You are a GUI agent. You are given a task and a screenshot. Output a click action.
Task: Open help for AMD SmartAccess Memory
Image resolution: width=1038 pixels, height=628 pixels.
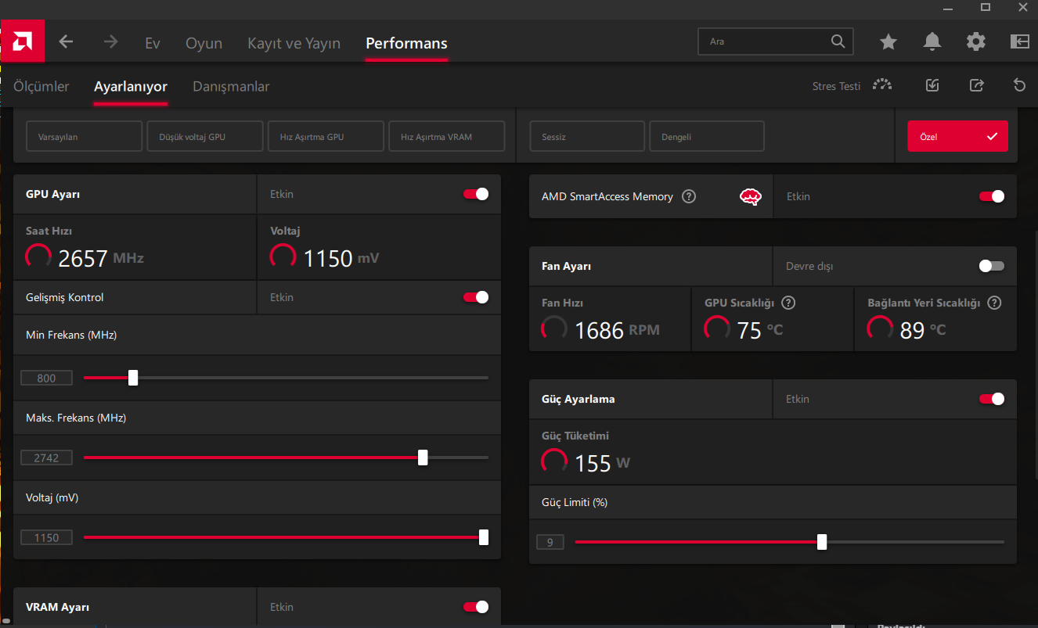tap(689, 196)
